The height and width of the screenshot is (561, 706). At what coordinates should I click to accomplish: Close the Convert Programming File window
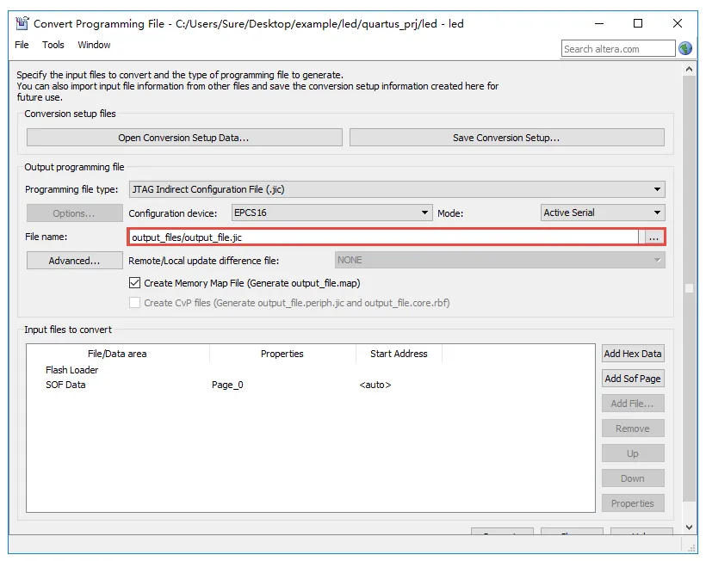click(x=678, y=23)
